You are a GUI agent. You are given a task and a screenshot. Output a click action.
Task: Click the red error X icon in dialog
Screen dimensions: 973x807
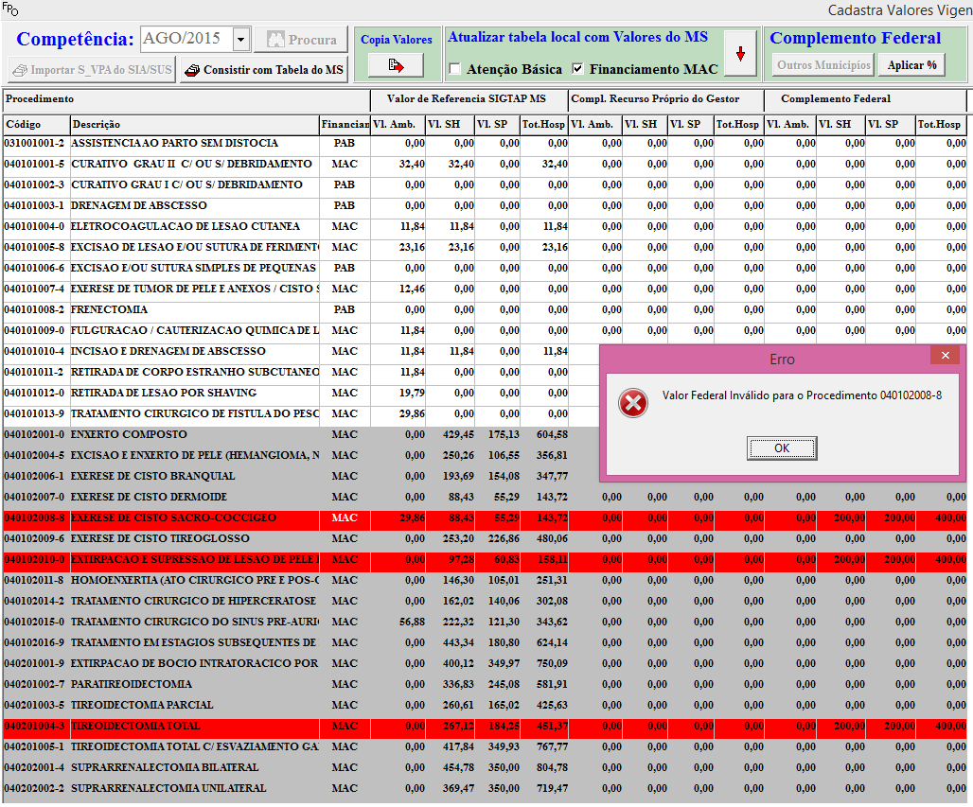[x=632, y=404]
